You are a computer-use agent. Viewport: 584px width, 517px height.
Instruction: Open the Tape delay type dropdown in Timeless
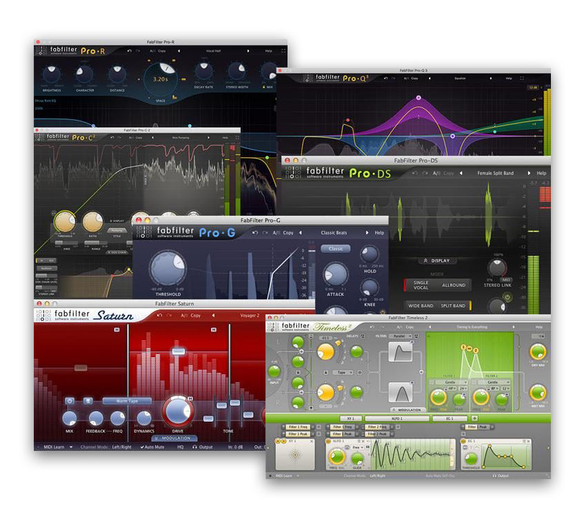point(341,372)
